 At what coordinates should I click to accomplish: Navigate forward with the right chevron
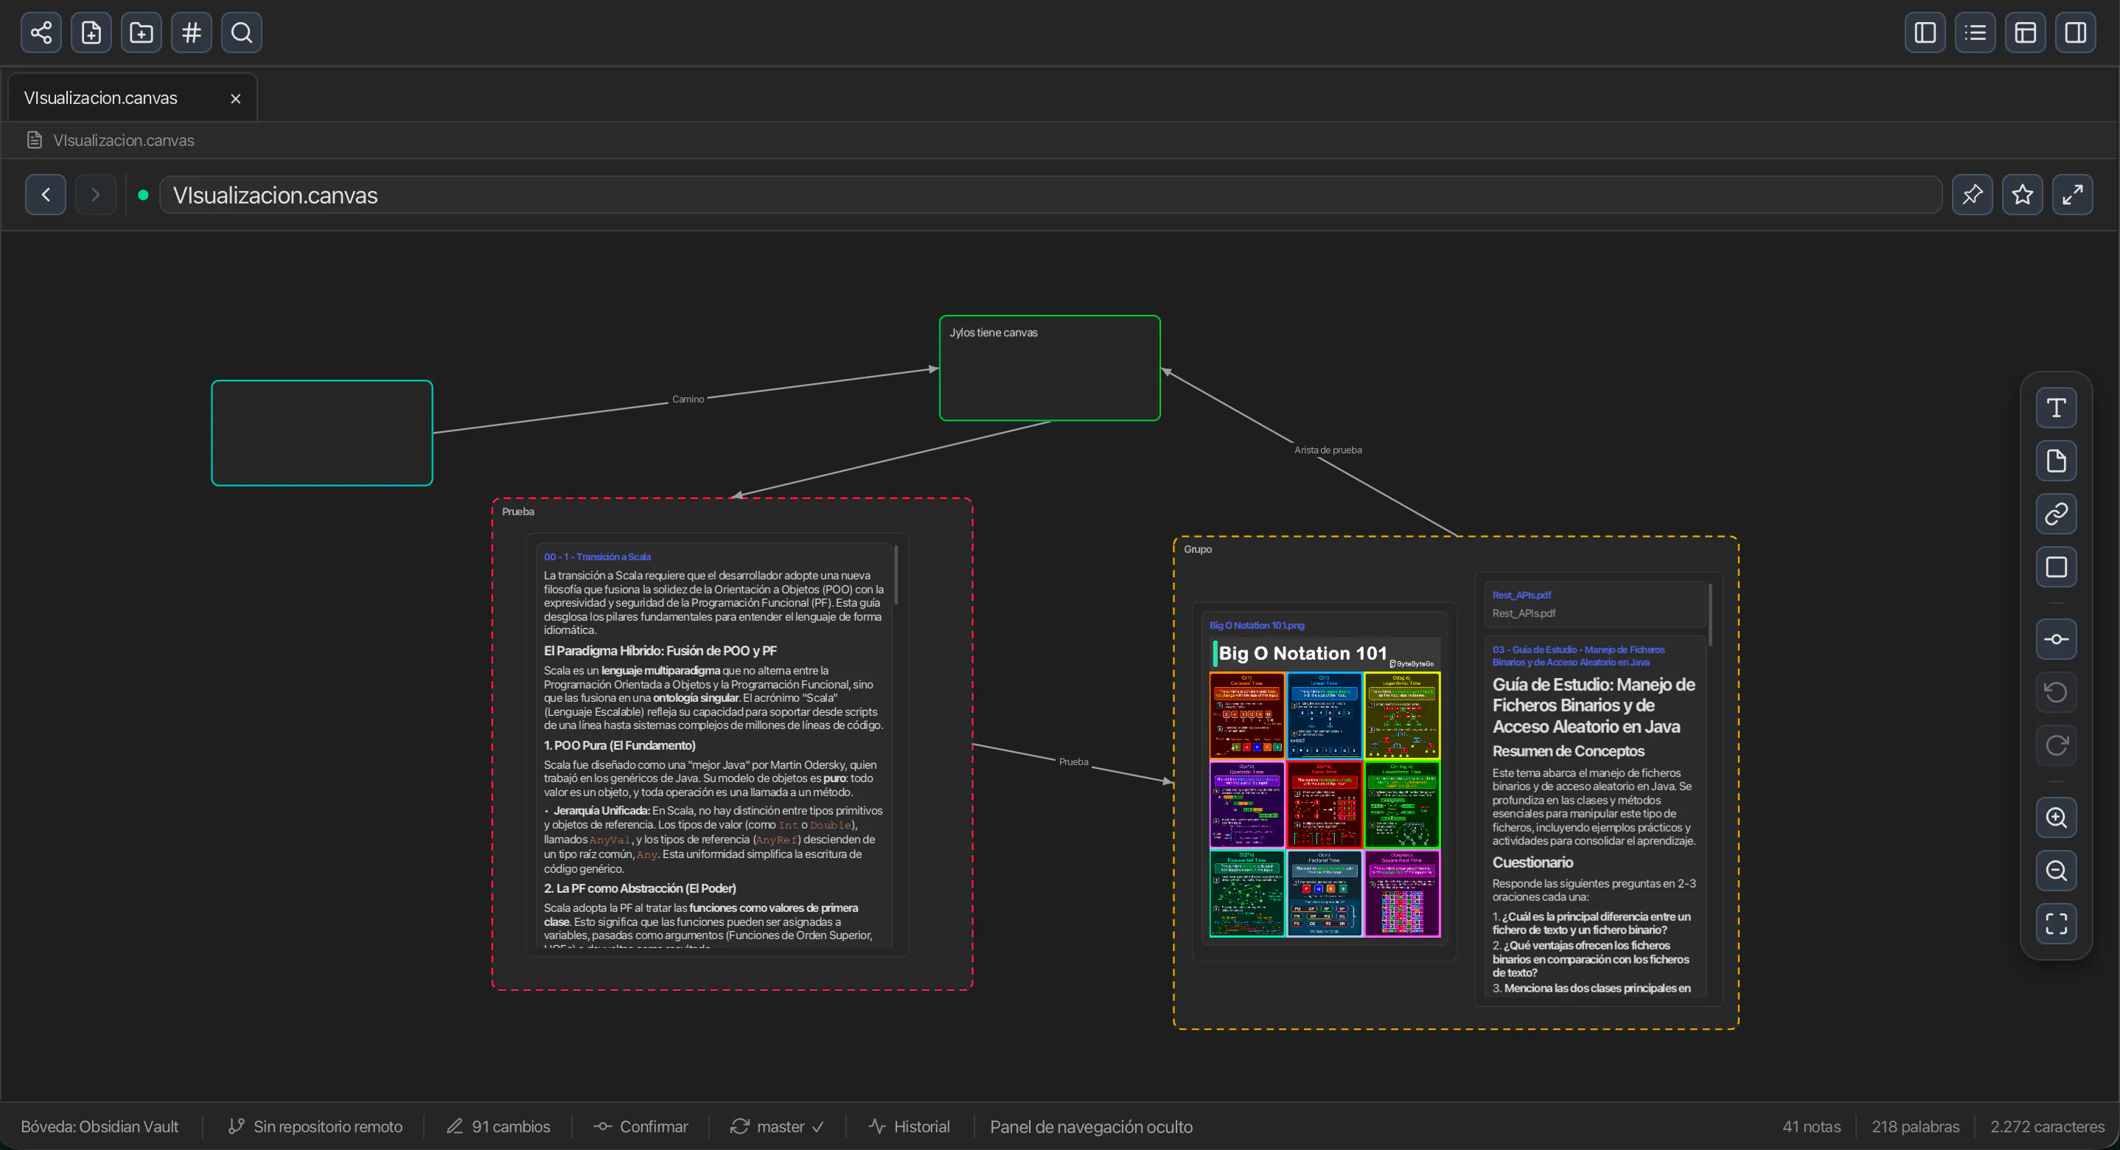pyautogui.click(x=96, y=195)
